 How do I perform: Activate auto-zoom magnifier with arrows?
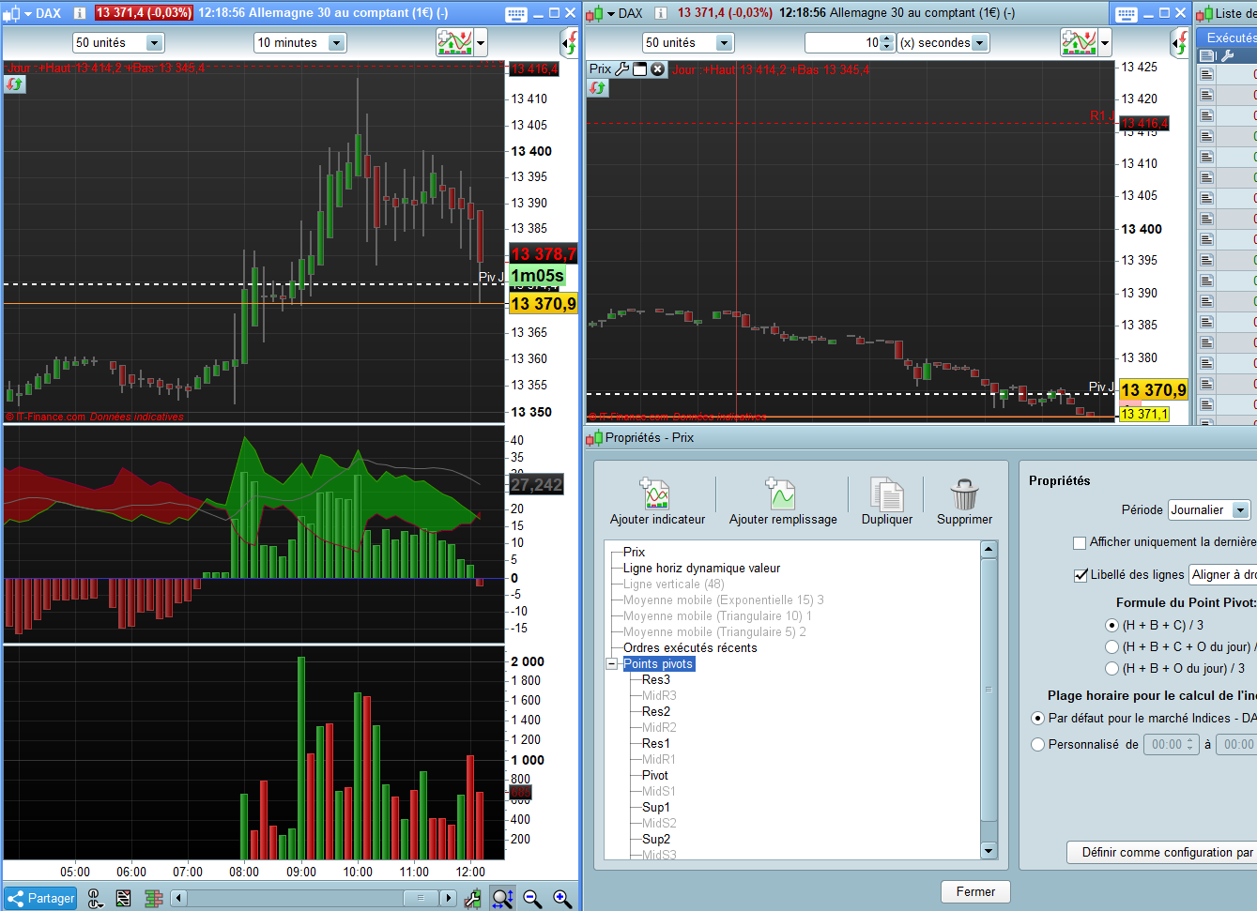coord(502,899)
